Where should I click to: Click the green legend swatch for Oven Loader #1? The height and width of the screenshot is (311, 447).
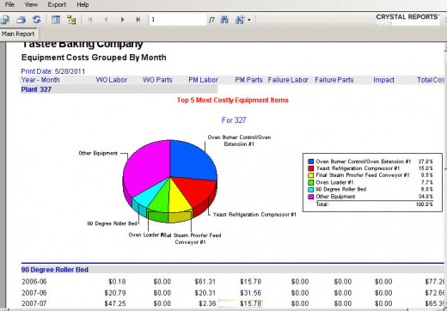pyautogui.click(x=310, y=182)
